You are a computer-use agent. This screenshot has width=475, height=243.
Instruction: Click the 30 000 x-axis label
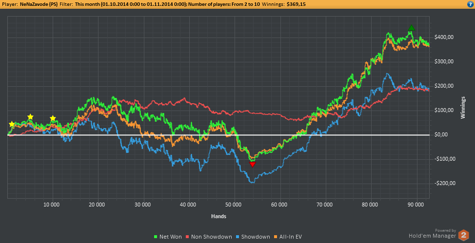[143, 205]
